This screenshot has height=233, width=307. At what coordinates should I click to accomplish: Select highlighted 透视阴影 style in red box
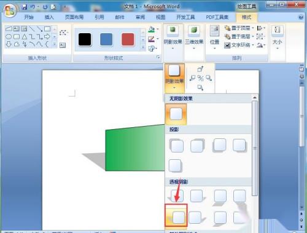(x=176, y=215)
